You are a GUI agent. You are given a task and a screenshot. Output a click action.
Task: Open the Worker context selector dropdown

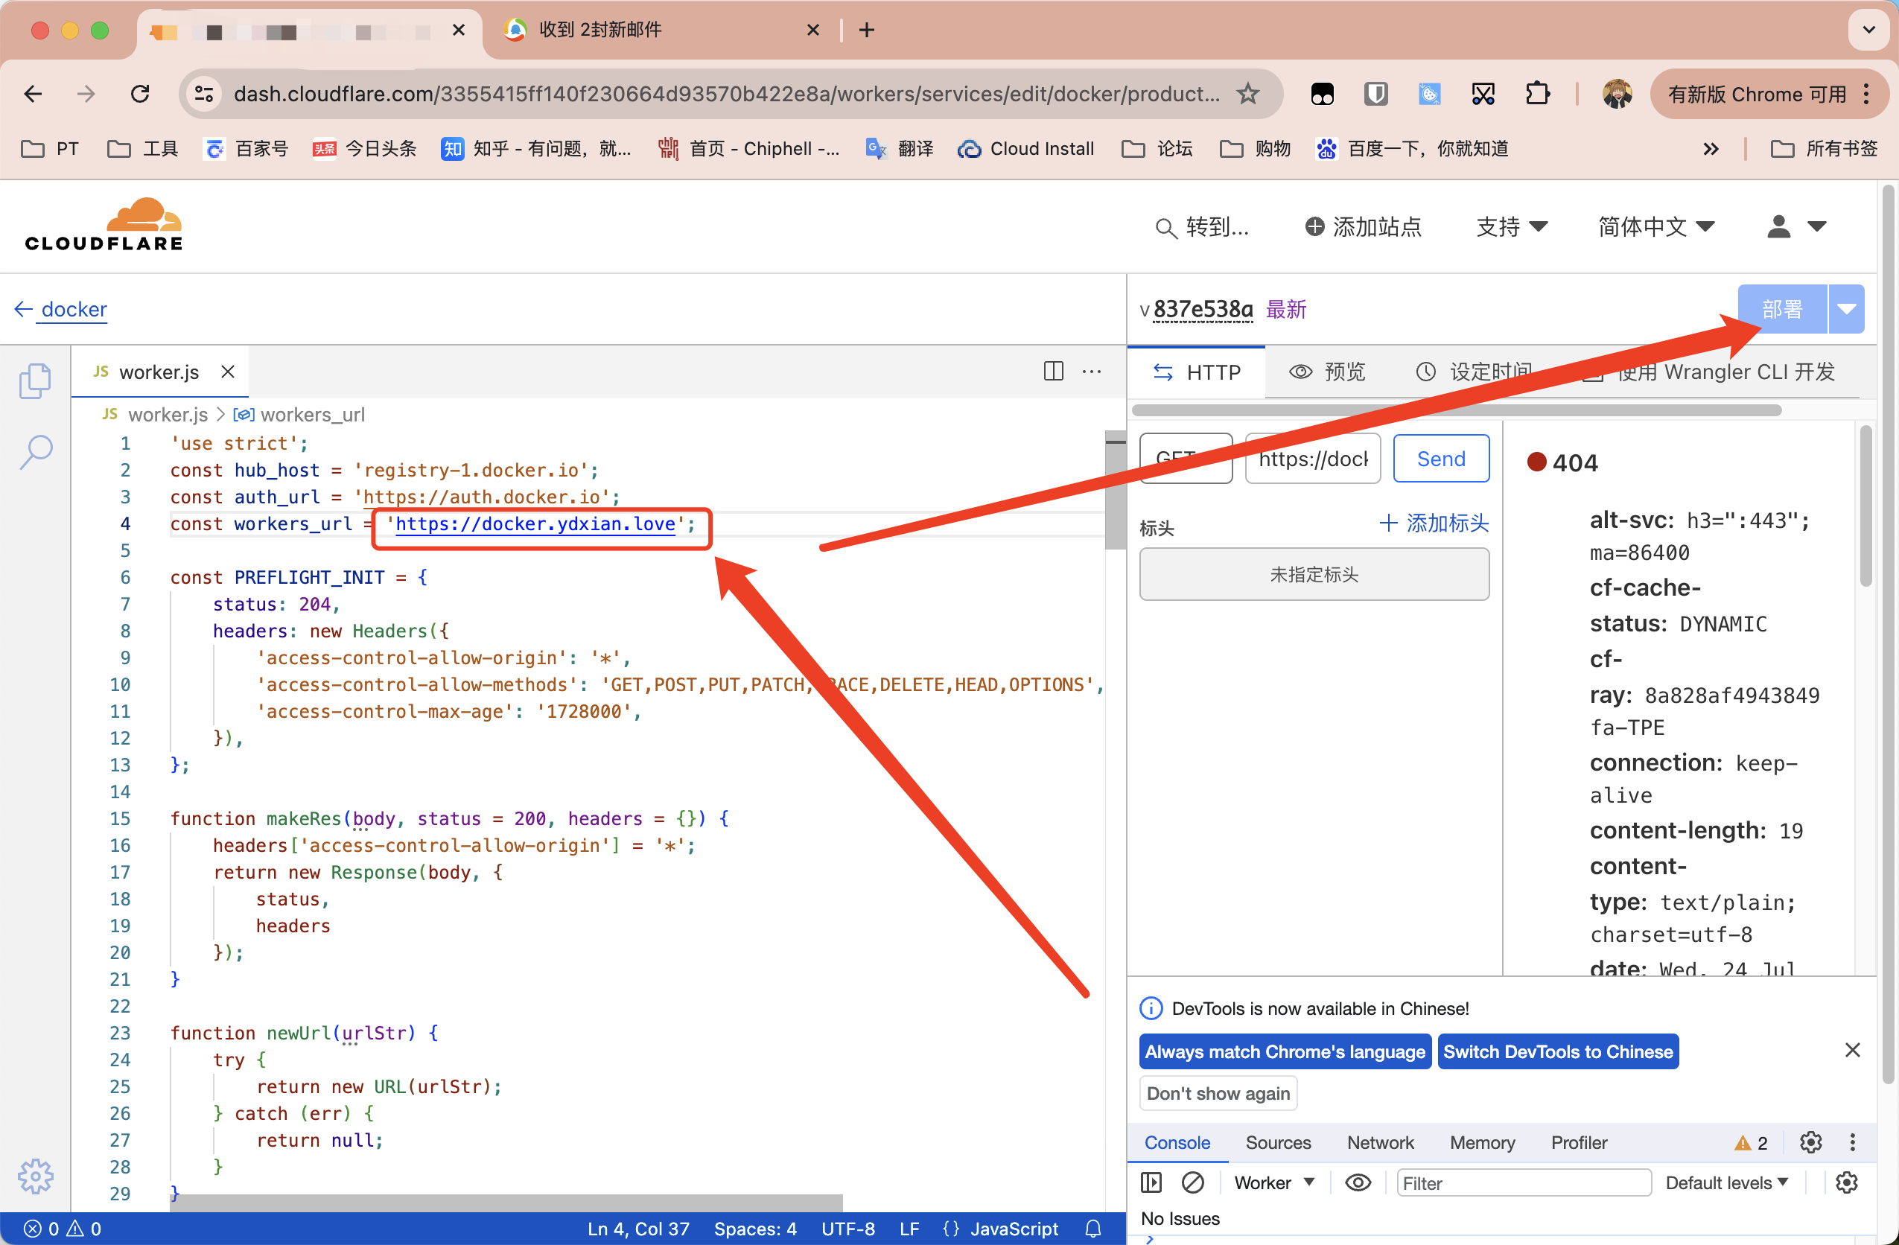1273,1182
